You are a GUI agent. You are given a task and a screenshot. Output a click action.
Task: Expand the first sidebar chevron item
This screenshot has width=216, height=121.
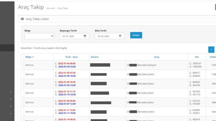point(10,92)
